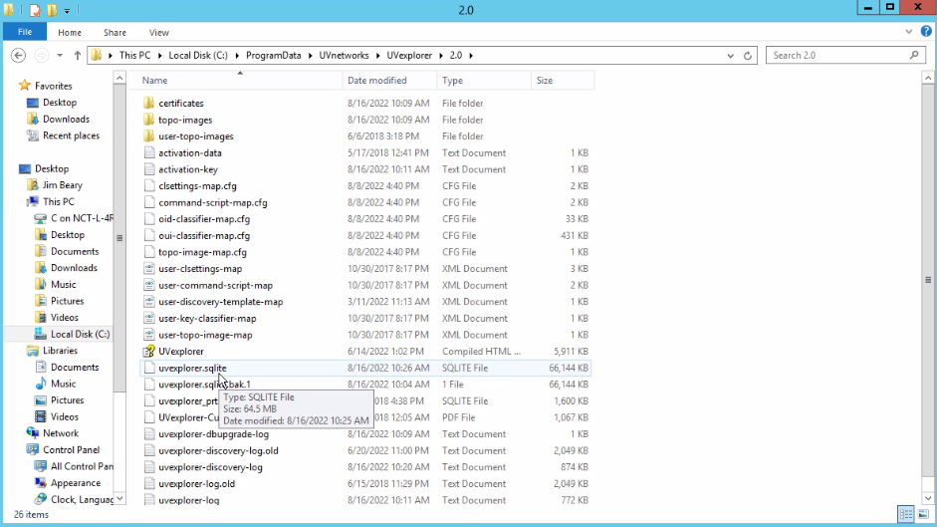The height and width of the screenshot is (527, 937).
Task: Switch to the Share ribbon tab
Action: click(x=115, y=32)
